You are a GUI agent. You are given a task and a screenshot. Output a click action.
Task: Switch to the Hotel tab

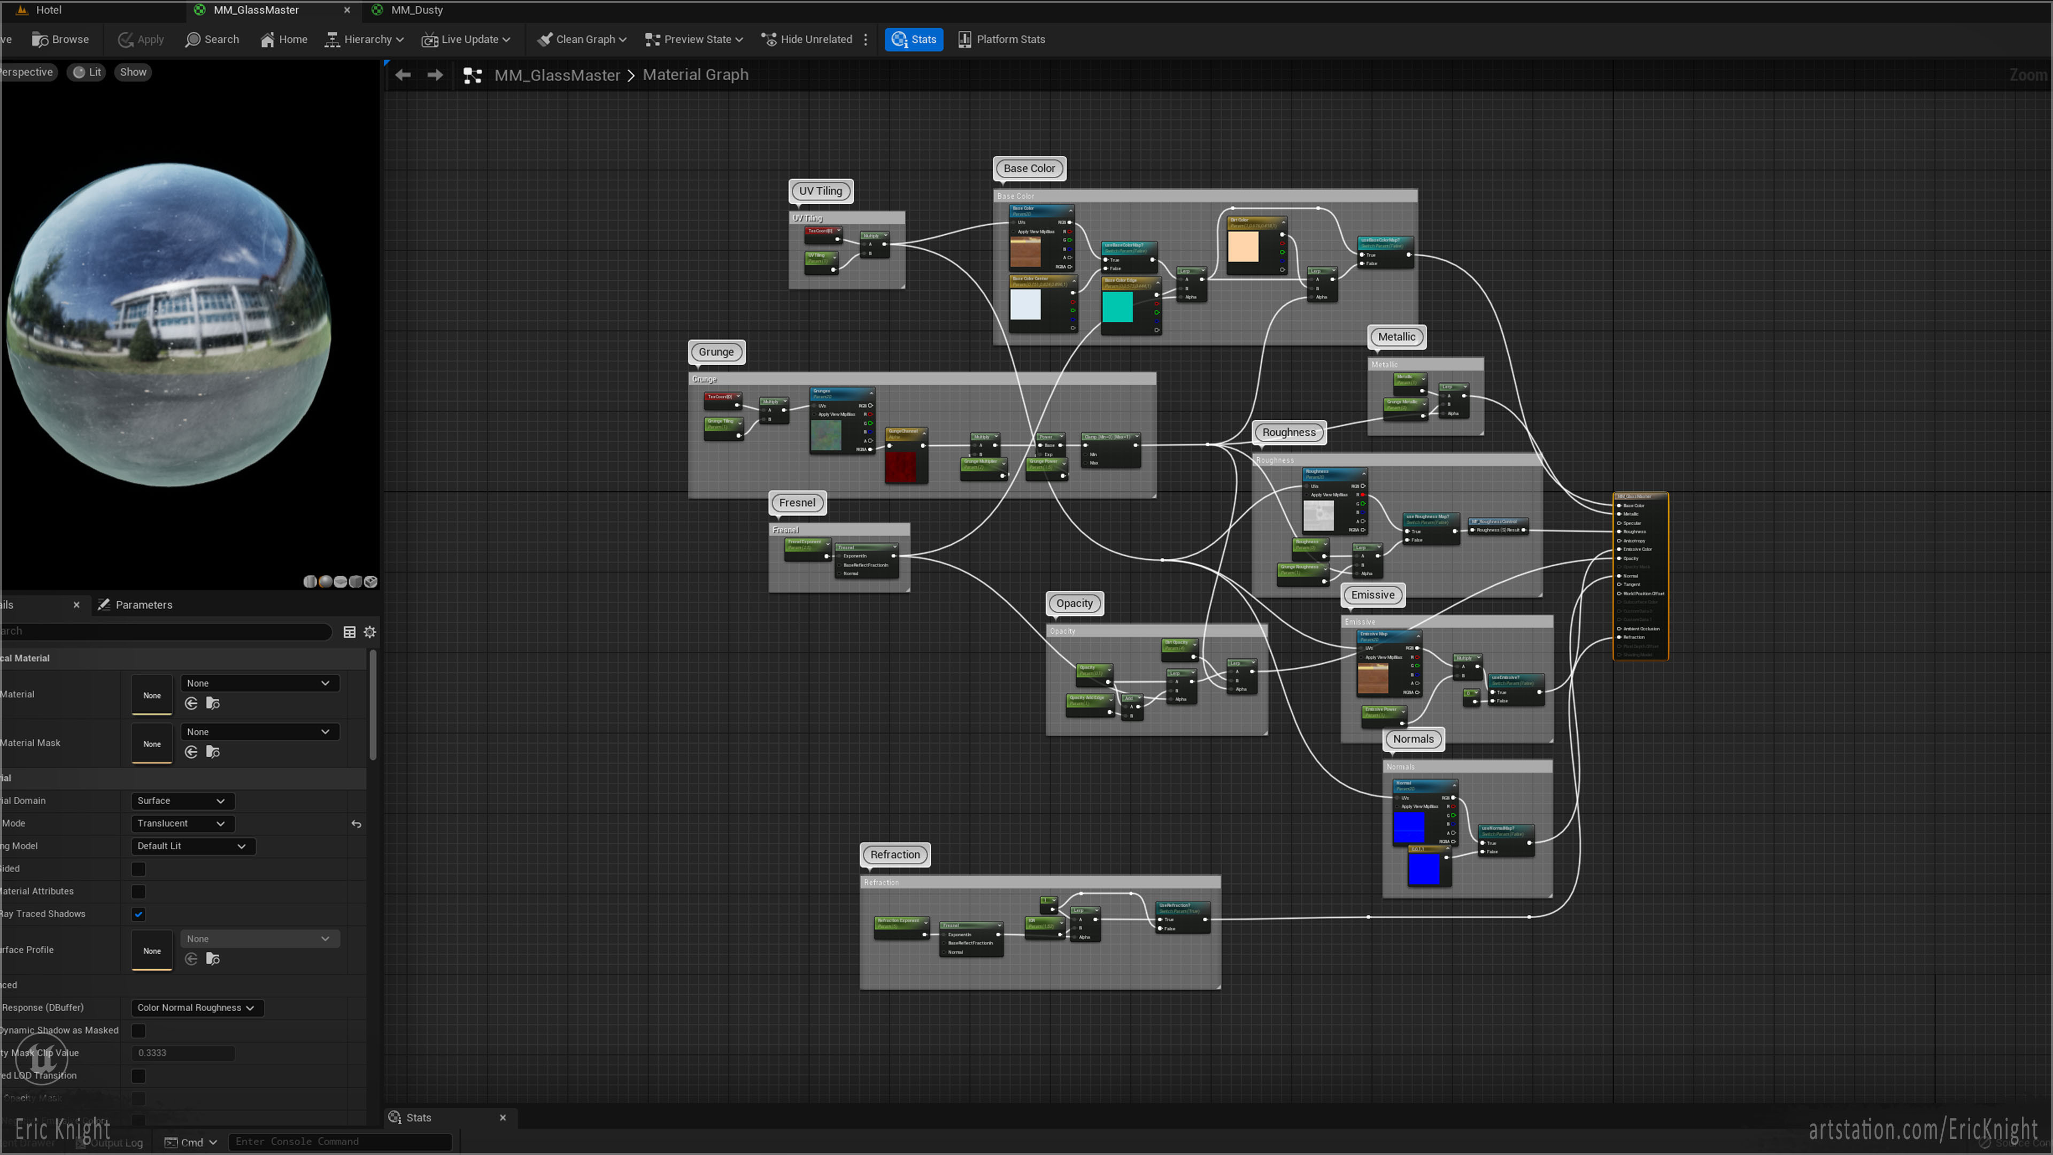pos(49,10)
